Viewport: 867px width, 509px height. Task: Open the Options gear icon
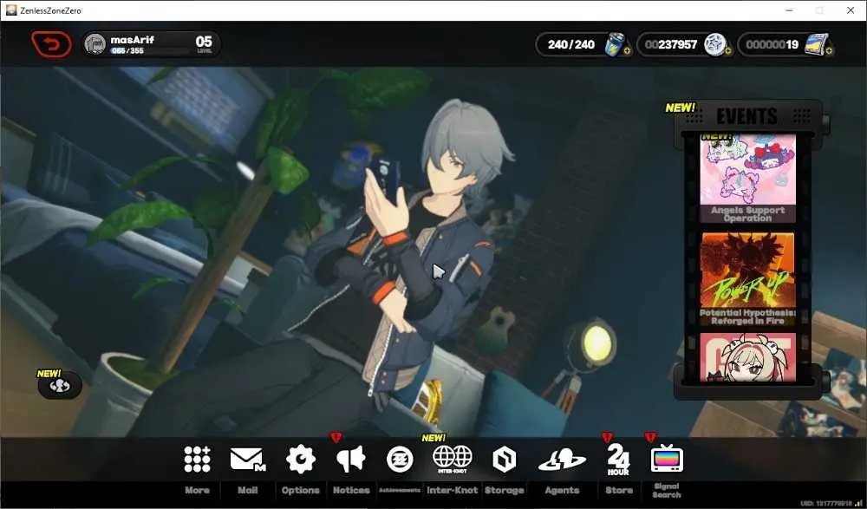coord(300,460)
